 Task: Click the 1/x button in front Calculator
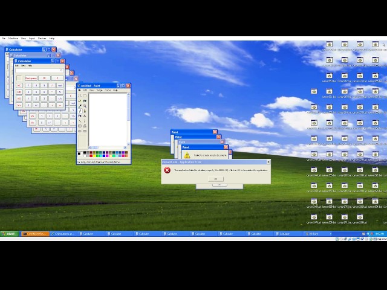coord(60,98)
